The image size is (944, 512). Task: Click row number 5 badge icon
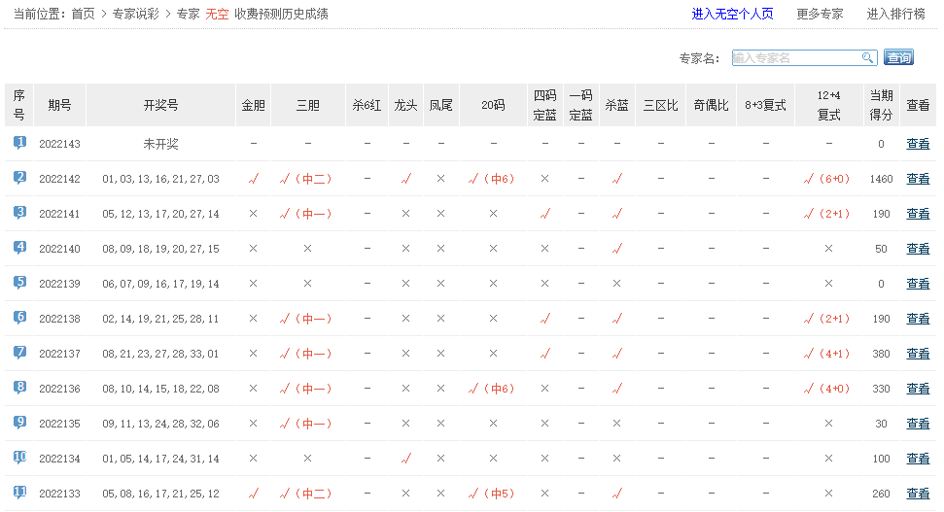pos(19,283)
